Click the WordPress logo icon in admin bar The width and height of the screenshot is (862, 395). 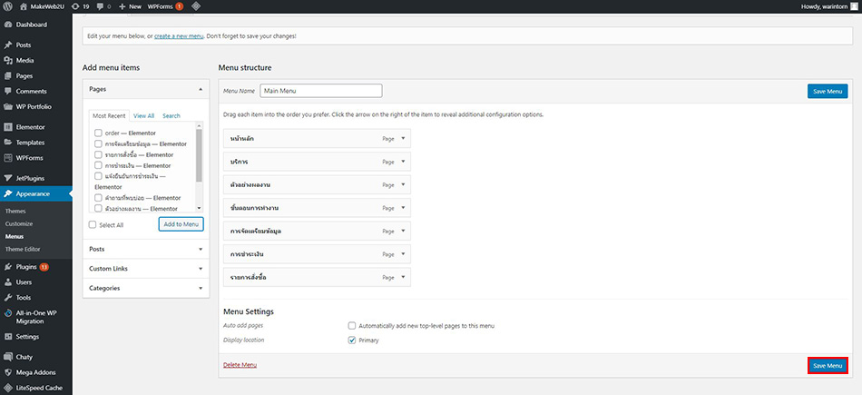coord(8,5)
